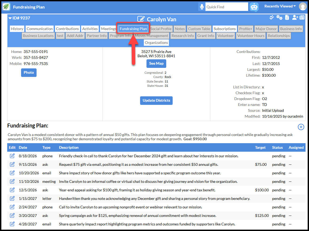Viewport: 309px width, 231px height.
Task: Click the double checkmark icon
Action: coord(272,18)
